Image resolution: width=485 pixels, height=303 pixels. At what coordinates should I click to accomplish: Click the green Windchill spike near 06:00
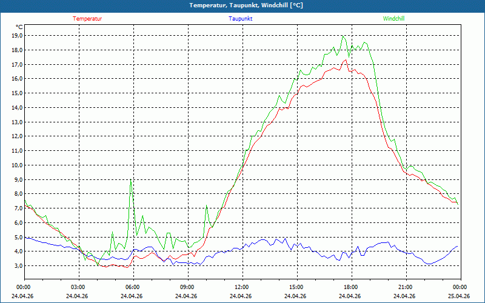(x=131, y=180)
